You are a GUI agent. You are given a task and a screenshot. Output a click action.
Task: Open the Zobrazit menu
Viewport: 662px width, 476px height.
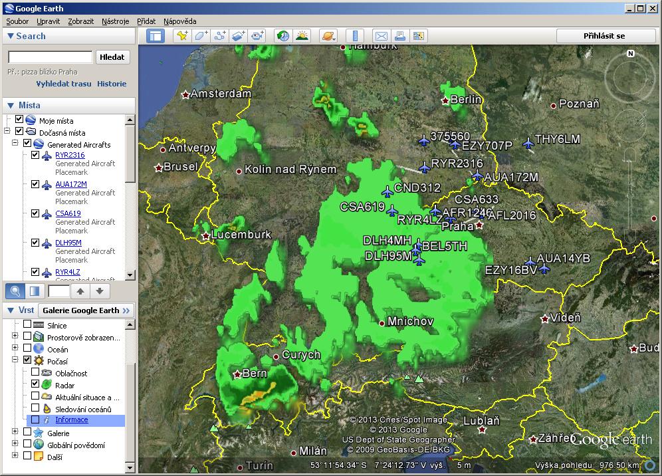[80, 21]
